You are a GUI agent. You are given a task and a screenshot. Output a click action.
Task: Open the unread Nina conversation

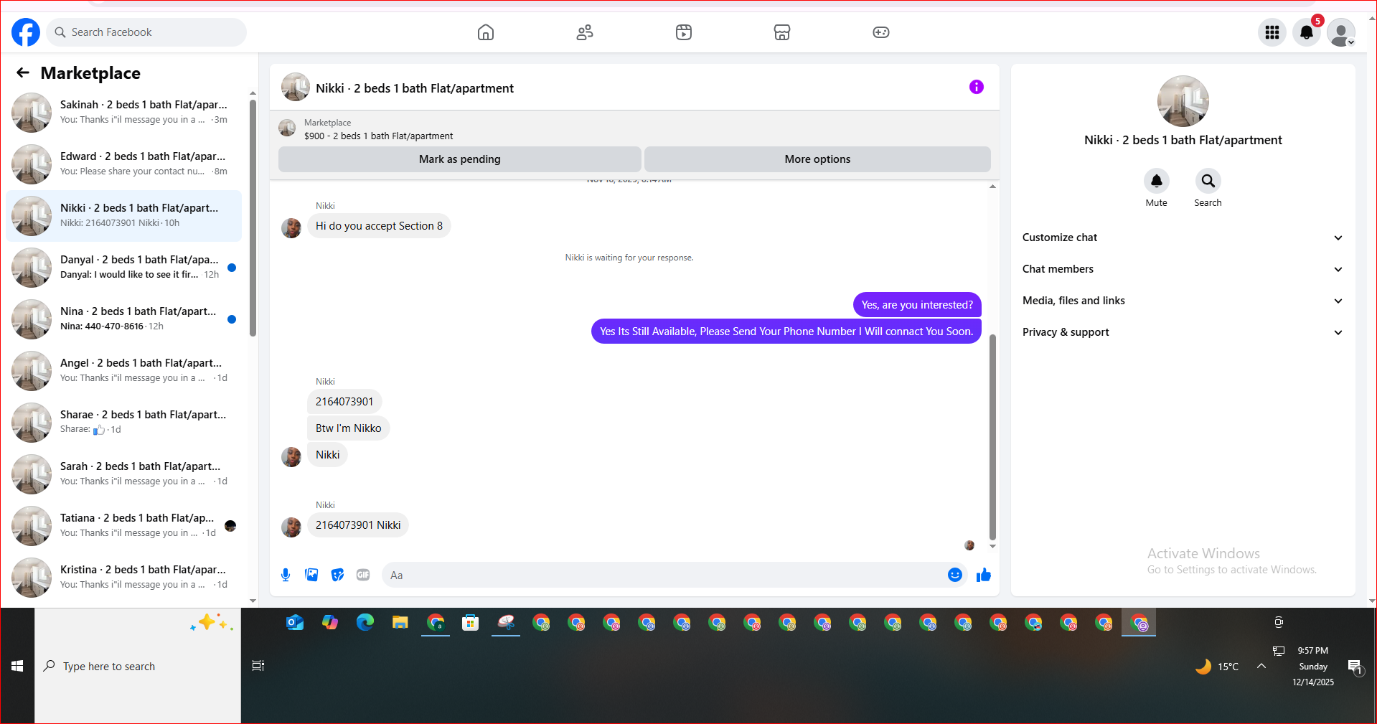tap(124, 319)
